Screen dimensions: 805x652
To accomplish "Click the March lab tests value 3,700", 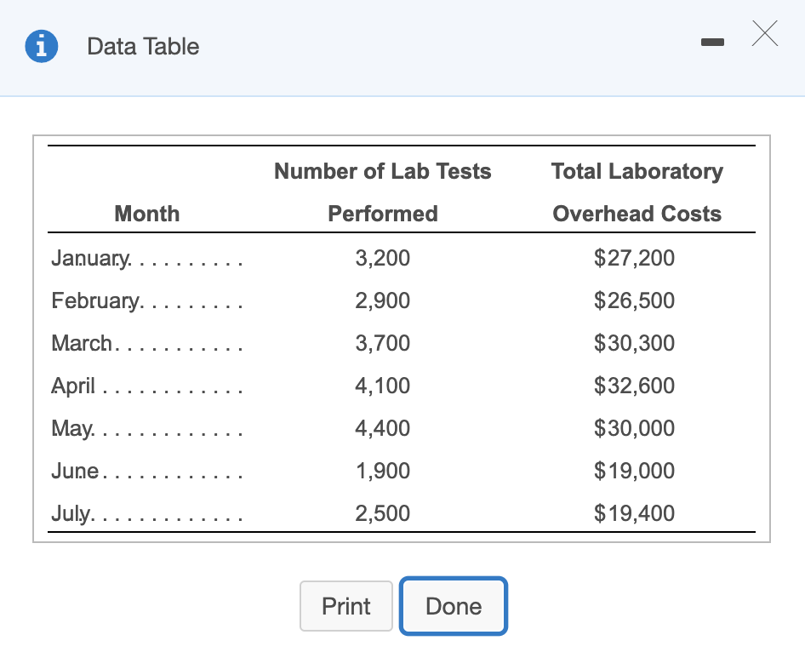I will pos(382,343).
